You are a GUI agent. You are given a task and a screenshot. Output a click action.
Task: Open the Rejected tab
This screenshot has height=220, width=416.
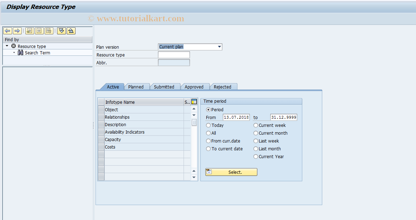click(223, 86)
